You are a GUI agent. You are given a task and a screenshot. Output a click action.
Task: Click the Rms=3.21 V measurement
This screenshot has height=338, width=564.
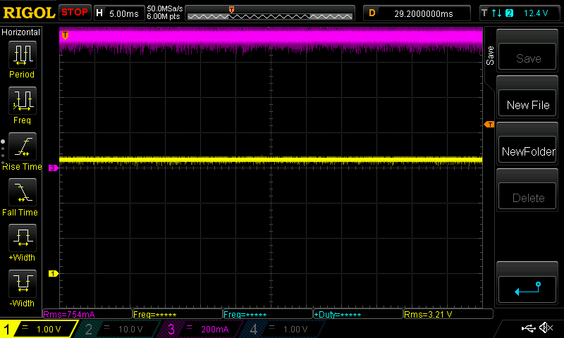click(448, 314)
